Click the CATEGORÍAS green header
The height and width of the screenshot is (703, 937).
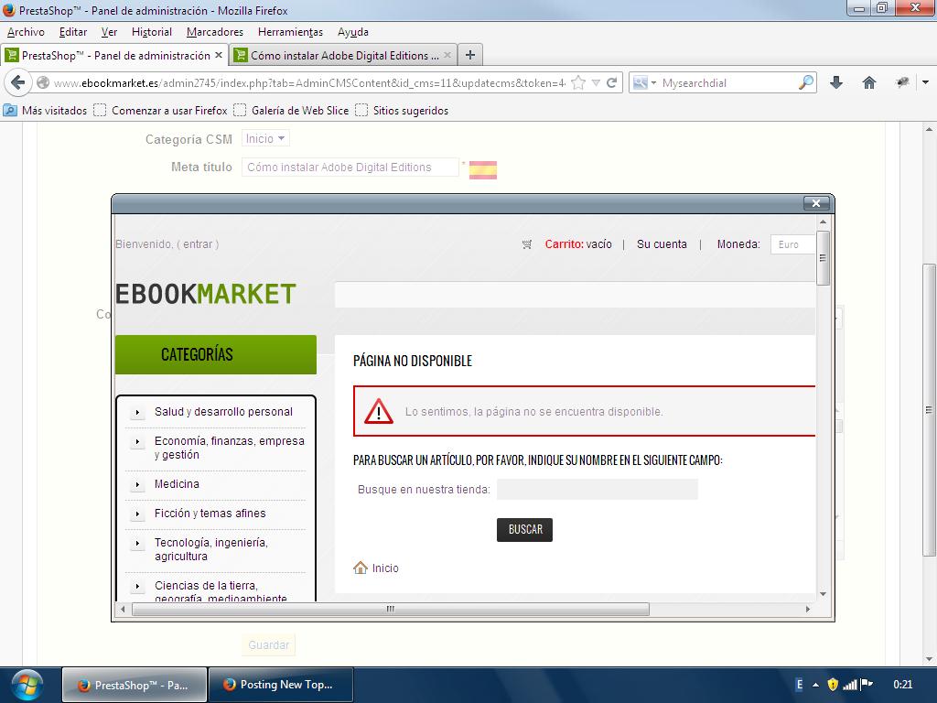pyautogui.click(x=216, y=354)
